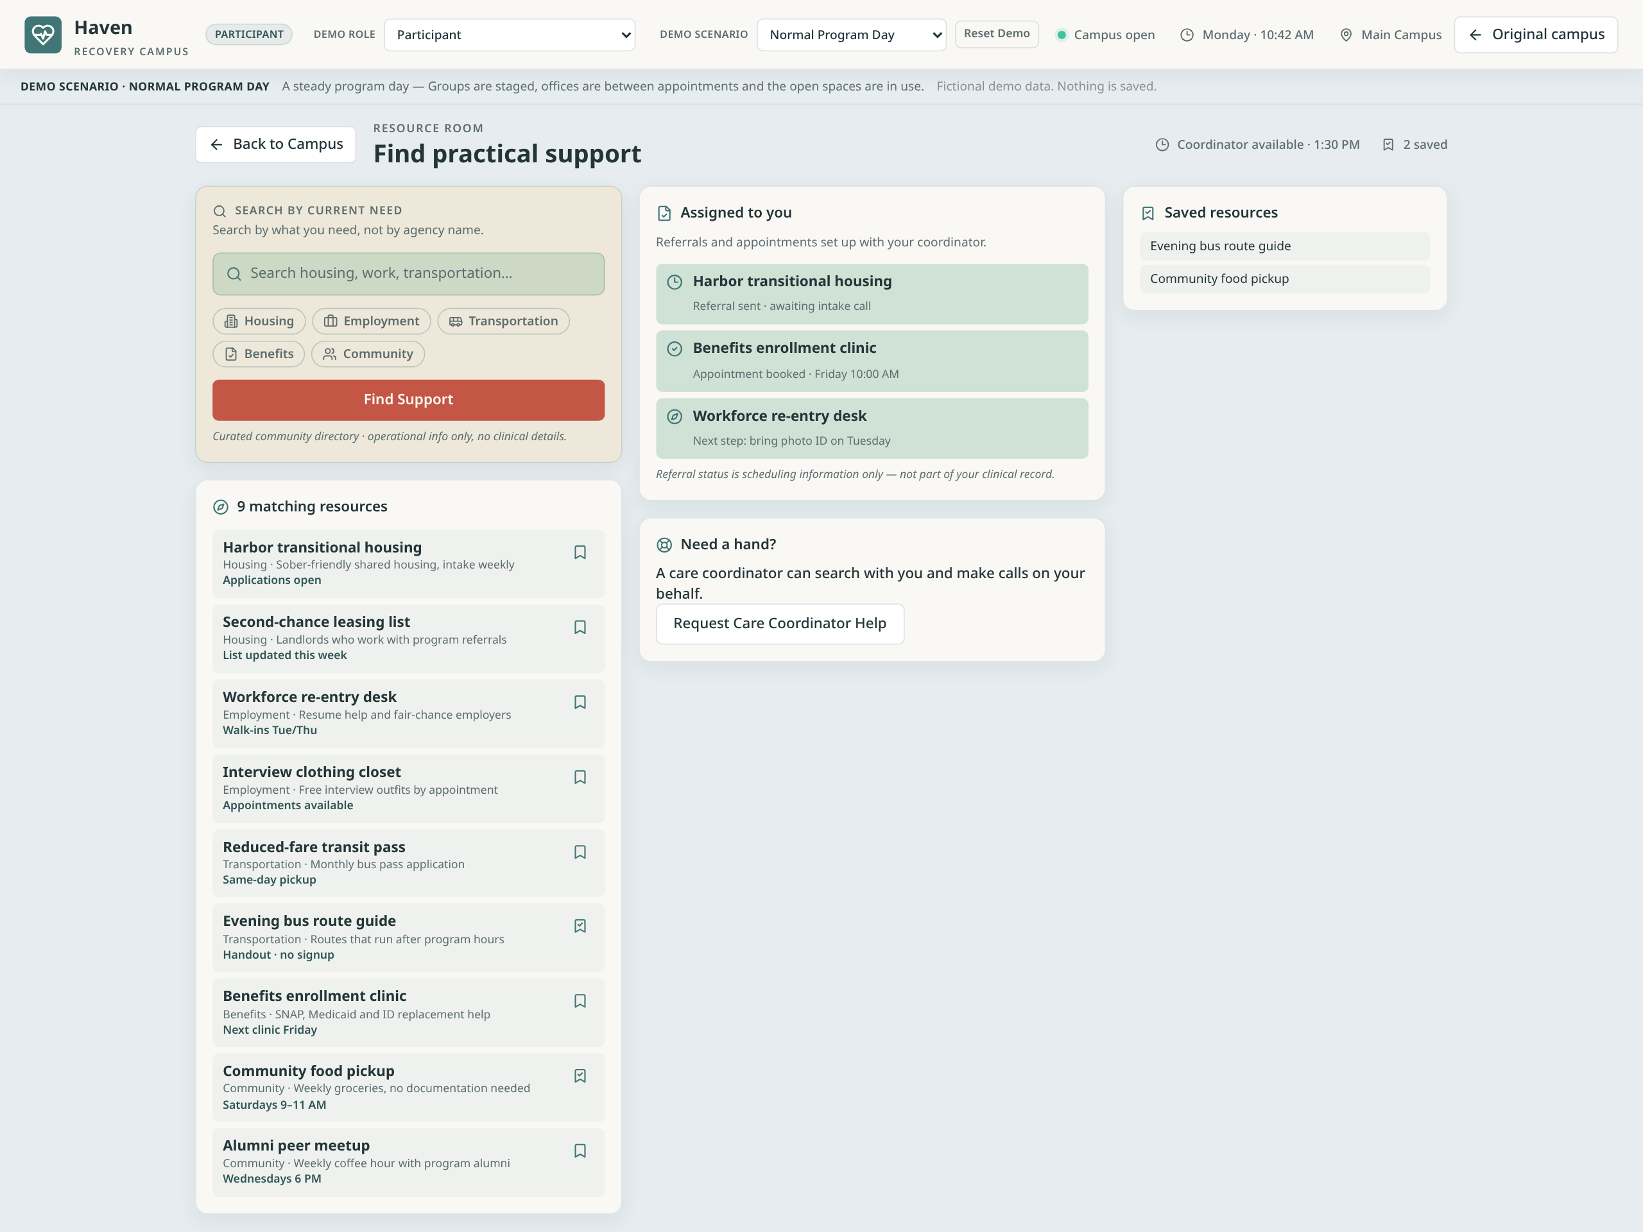Go to Original campus
The image size is (1643, 1232).
(x=1535, y=35)
